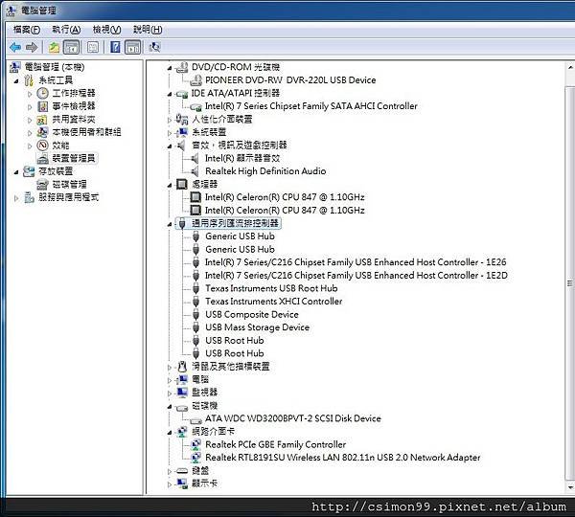Expand the 事件檢視器 node
The height and width of the screenshot is (517, 575).
pyautogui.click(x=30, y=107)
